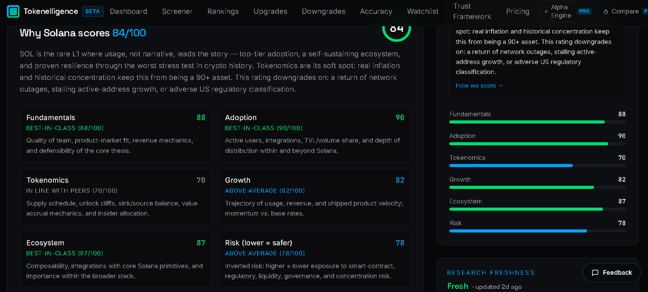Click the 90 score in Adoption card
The width and height of the screenshot is (648, 292).
coord(400,117)
